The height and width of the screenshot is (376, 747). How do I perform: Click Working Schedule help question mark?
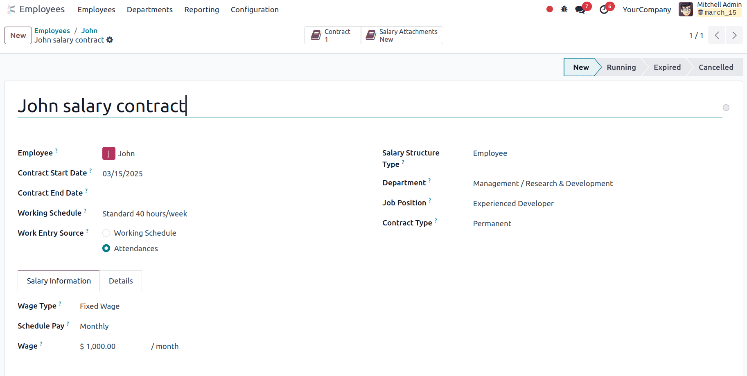tap(85, 211)
